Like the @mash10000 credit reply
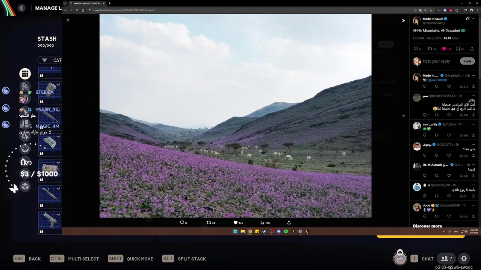The width and height of the screenshot is (481, 270). coord(449,86)
